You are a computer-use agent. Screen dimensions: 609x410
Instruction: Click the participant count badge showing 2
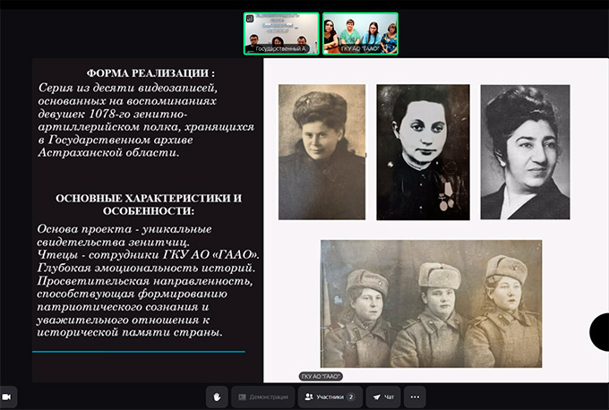click(x=351, y=397)
